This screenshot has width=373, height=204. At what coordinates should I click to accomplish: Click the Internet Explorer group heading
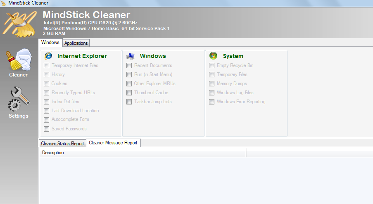point(82,56)
